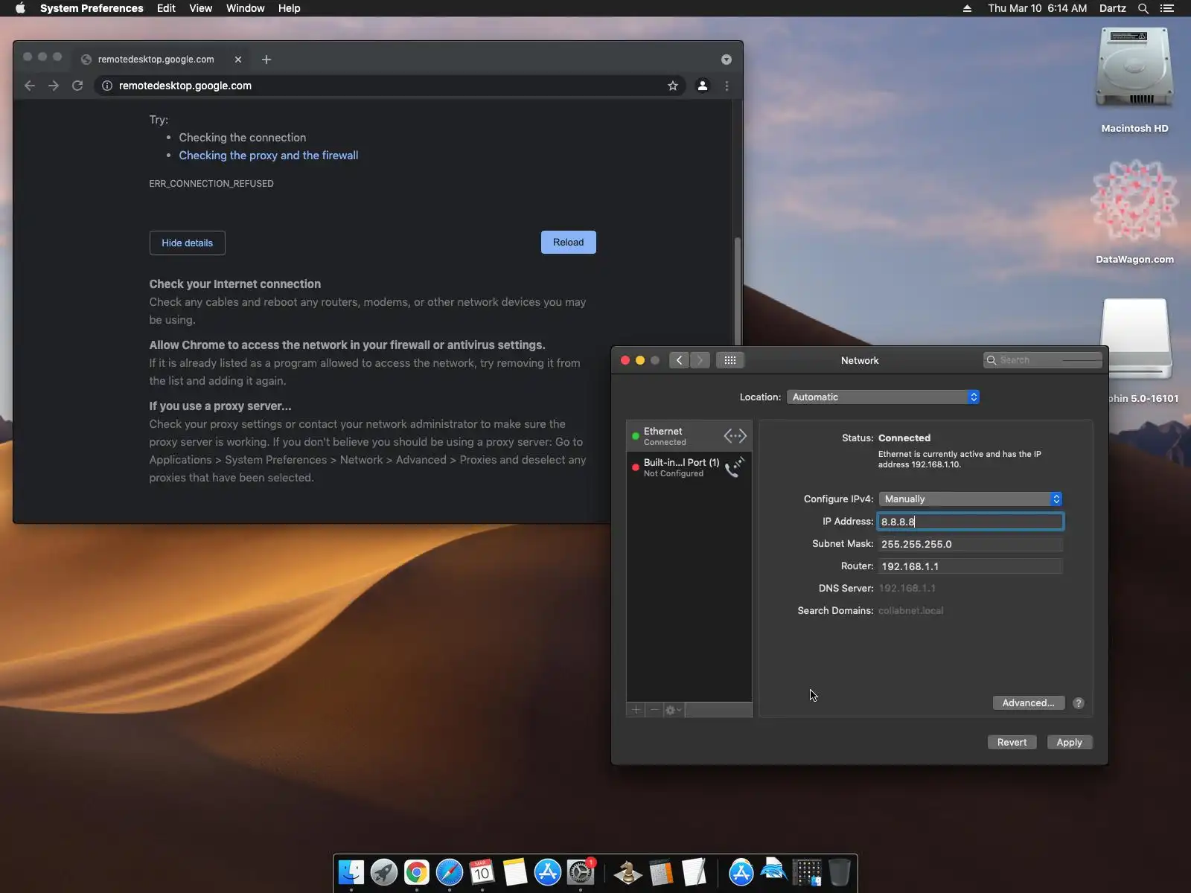Open the Chrome profile avatar menu
The width and height of the screenshot is (1191, 893).
click(702, 86)
